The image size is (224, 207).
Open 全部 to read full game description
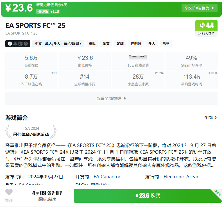coord(210,118)
